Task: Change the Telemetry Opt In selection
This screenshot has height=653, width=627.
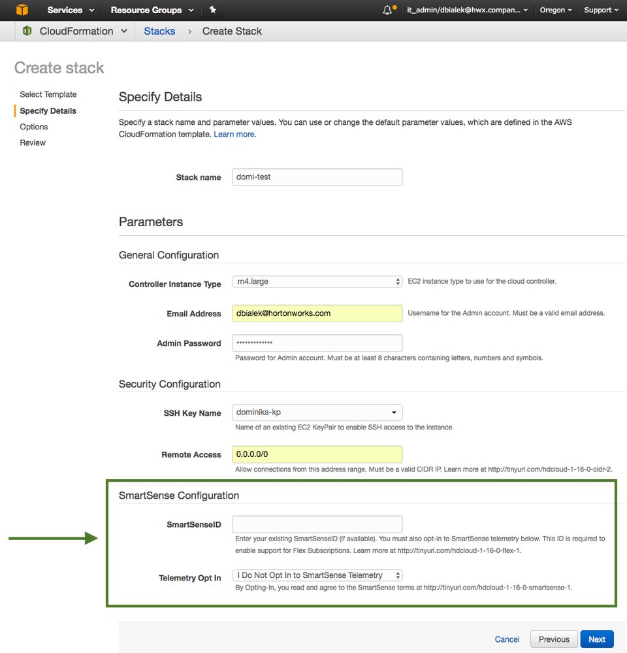Action: 317,575
